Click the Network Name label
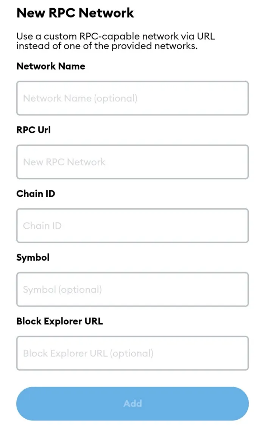Screen dimensions: 265x436 click(x=51, y=66)
